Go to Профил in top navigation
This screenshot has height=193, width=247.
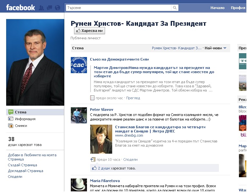click(238, 8)
